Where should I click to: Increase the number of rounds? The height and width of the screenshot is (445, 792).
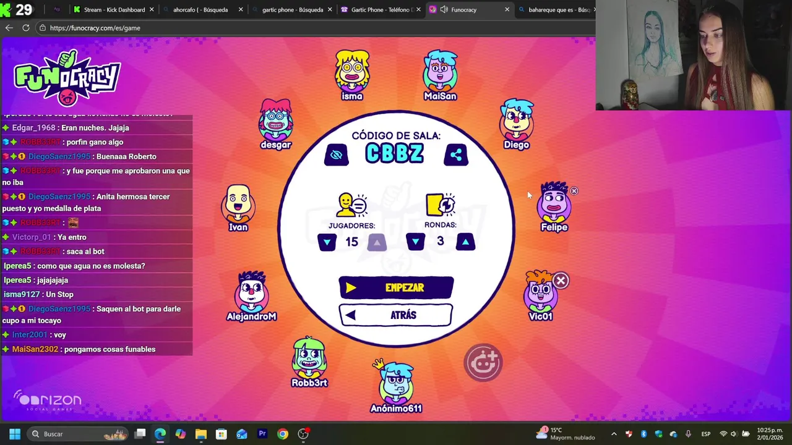465,242
